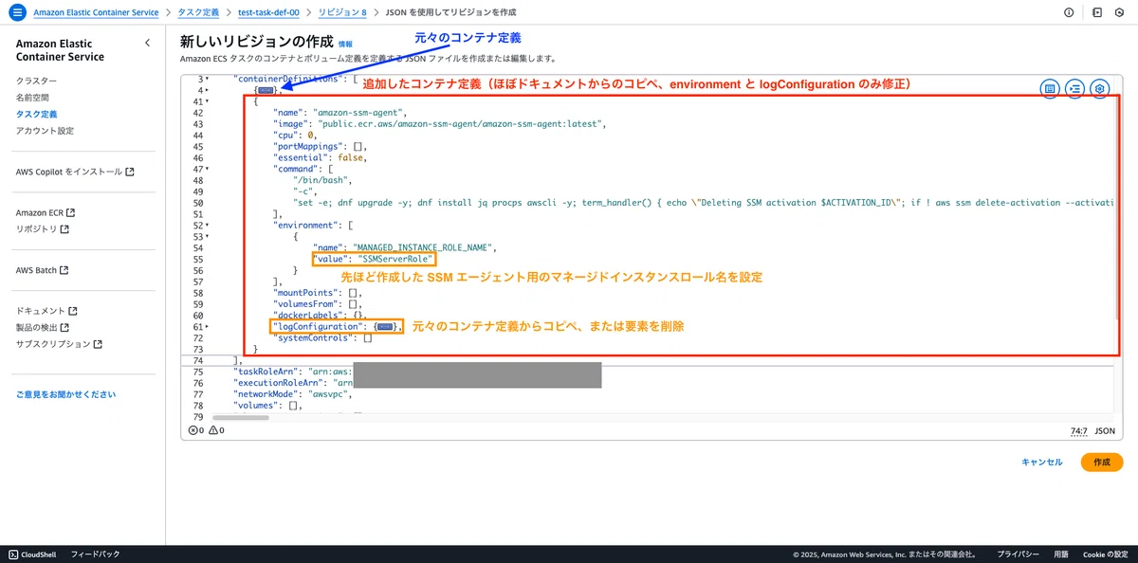Click the errors count indicator
This screenshot has height=563, width=1138.
tap(196, 430)
